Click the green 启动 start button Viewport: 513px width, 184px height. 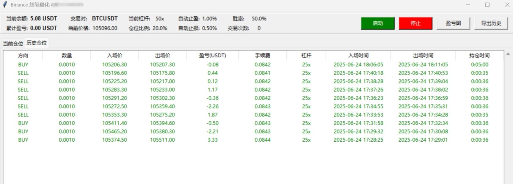click(x=378, y=23)
